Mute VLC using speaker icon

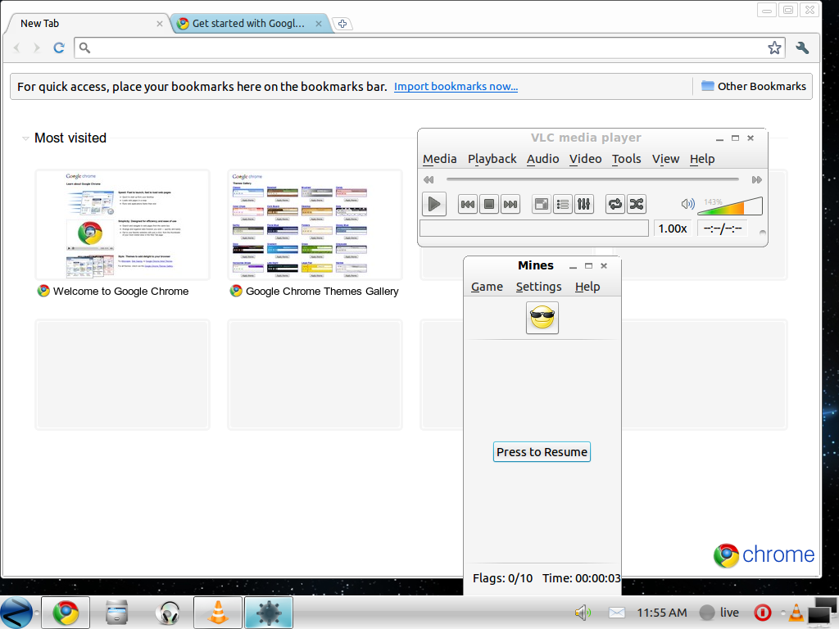coord(687,204)
